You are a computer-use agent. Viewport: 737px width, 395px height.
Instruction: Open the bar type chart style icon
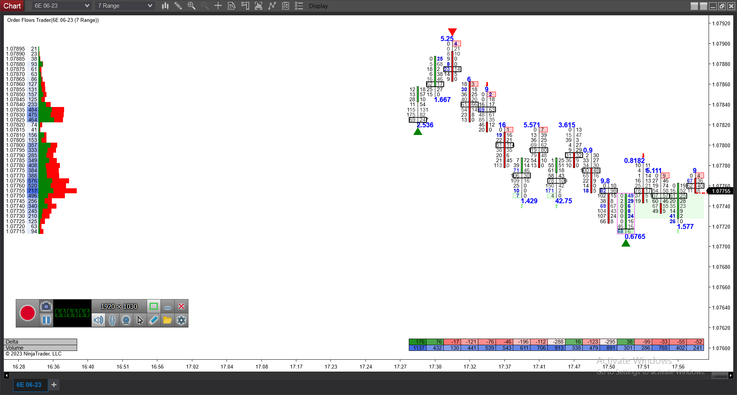(x=165, y=6)
